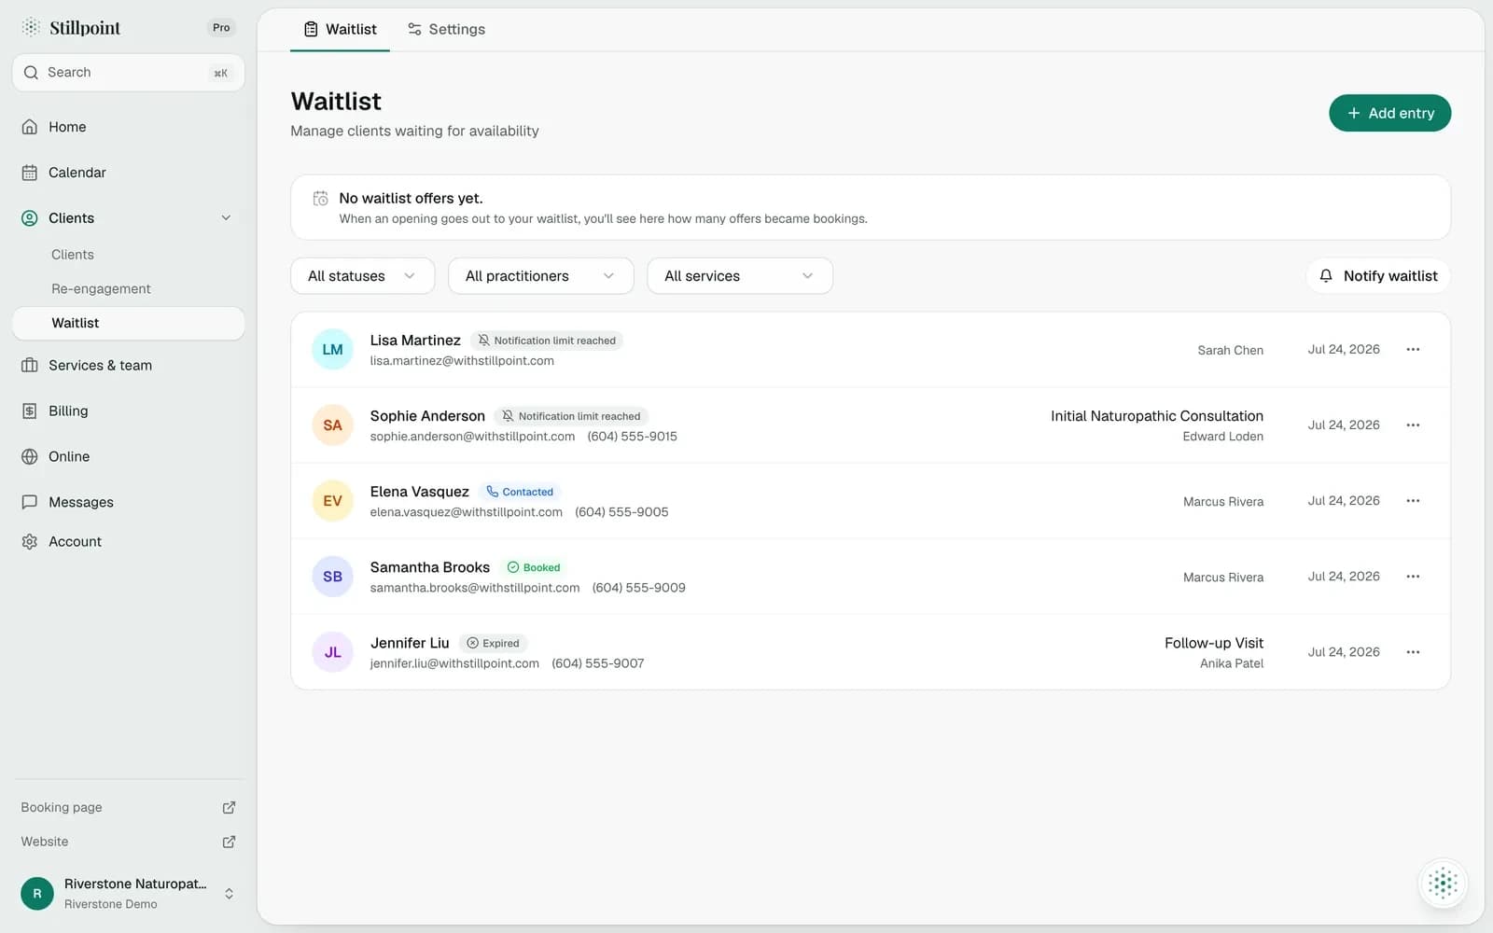Image resolution: width=1493 pixels, height=933 pixels.
Task: Open the All practitioners filter
Action: 540,276
